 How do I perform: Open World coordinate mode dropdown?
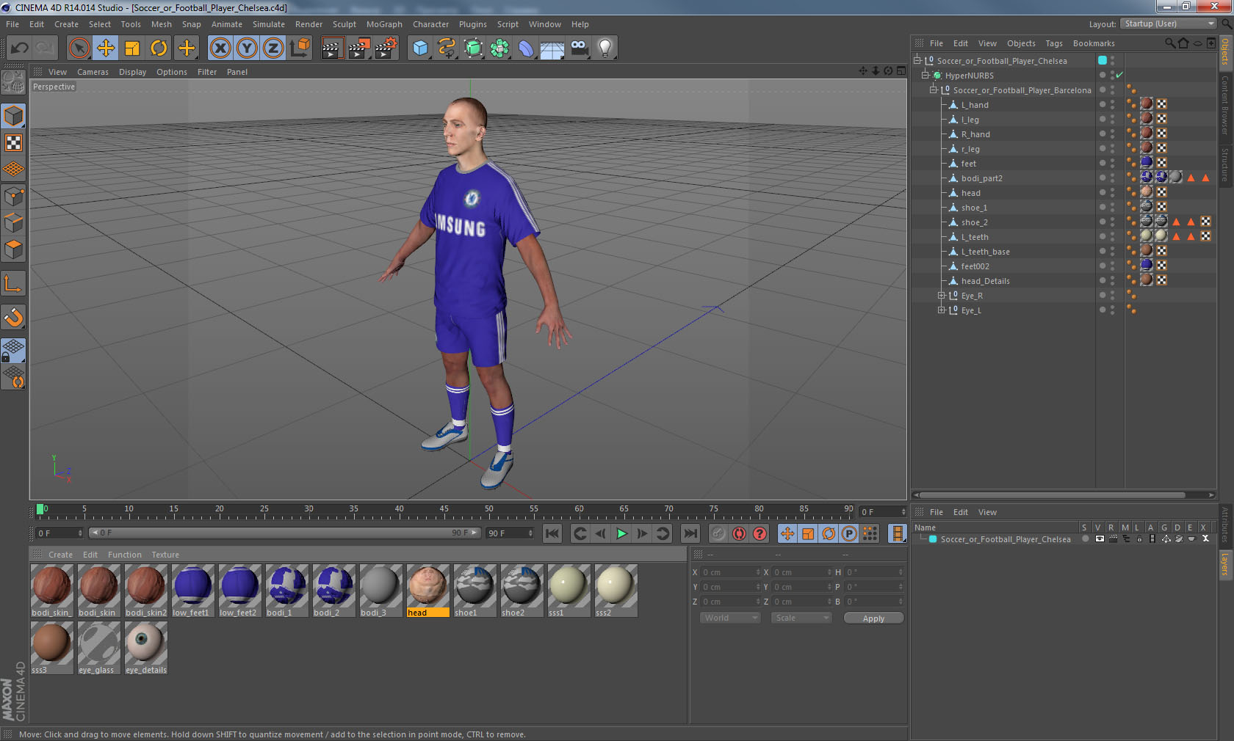pyautogui.click(x=729, y=618)
